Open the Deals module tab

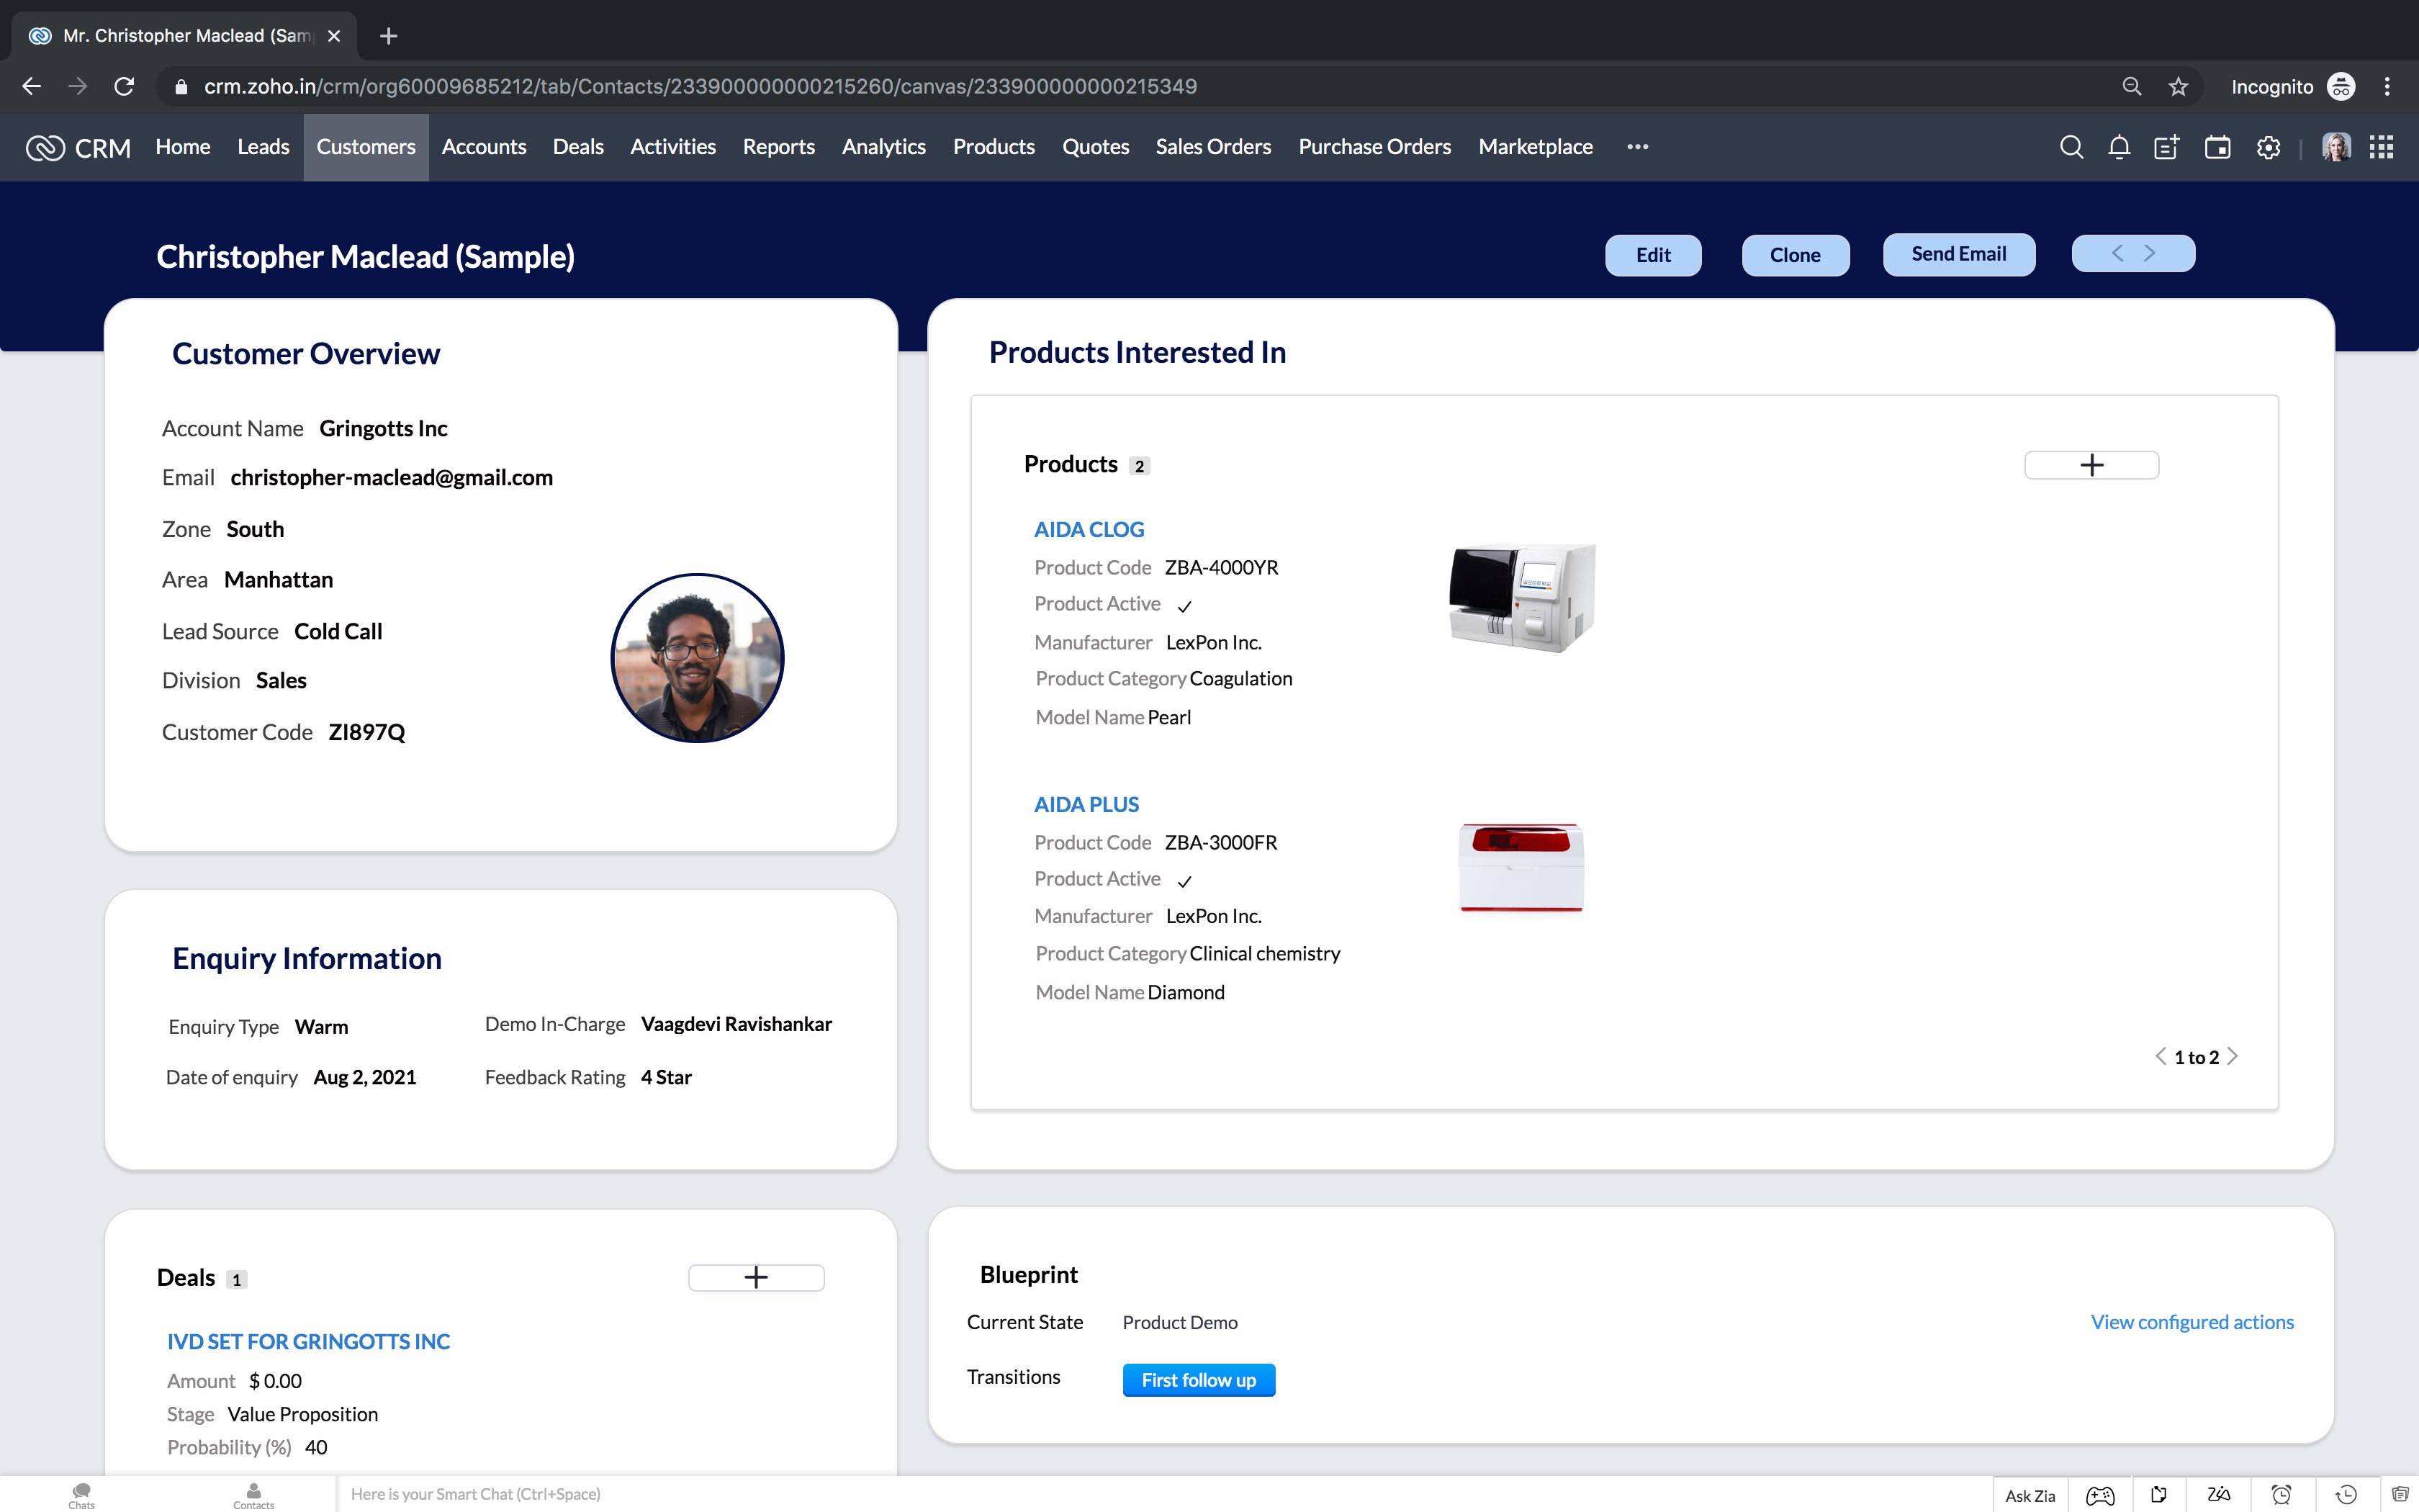(578, 147)
